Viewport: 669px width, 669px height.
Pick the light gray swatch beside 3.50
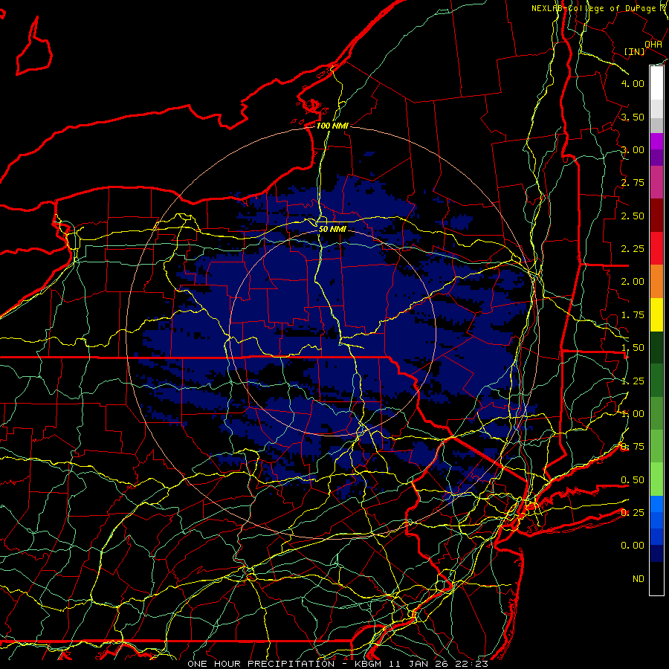[656, 109]
